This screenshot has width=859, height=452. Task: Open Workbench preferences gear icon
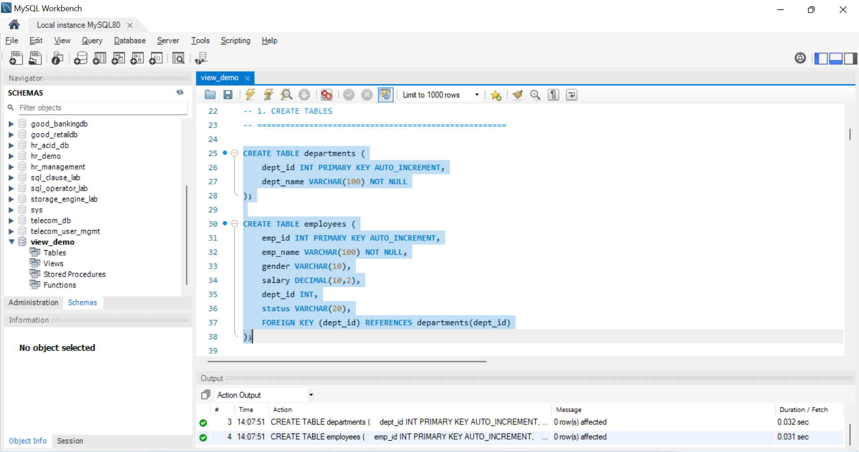coord(800,58)
